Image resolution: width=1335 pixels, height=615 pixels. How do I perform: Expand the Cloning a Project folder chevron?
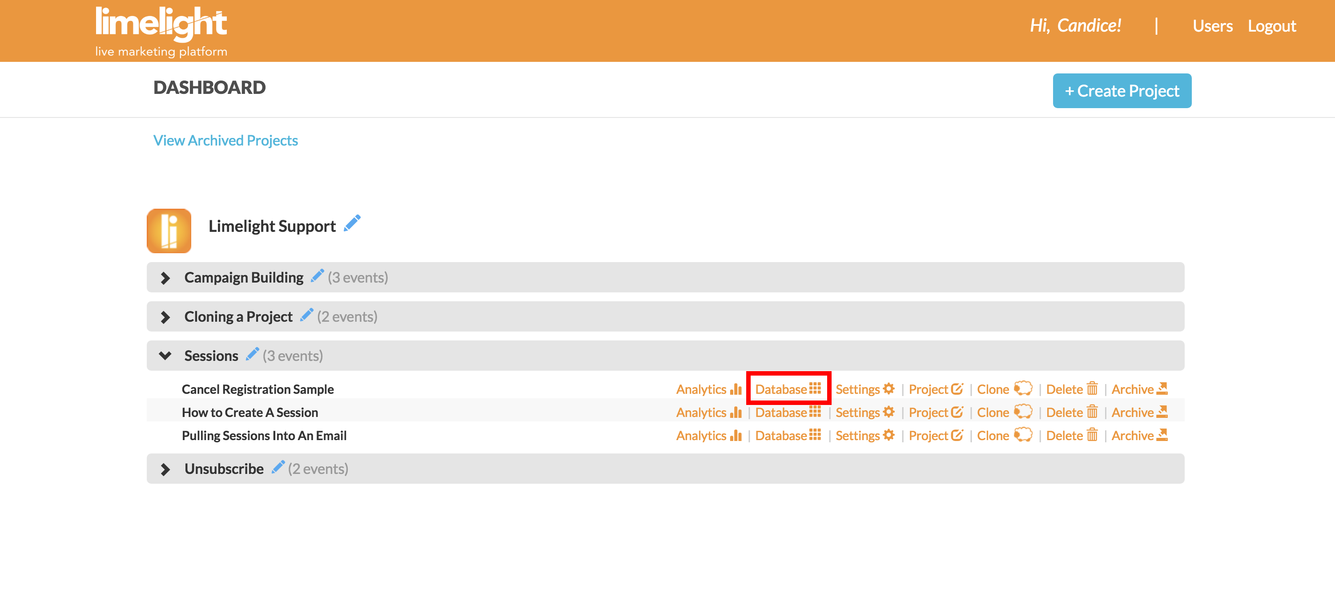165,317
